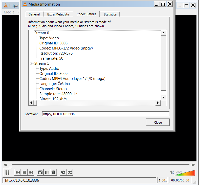Click the 00:00/00:00 elapsed time display
The image size is (199, 185).
tap(180, 180)
